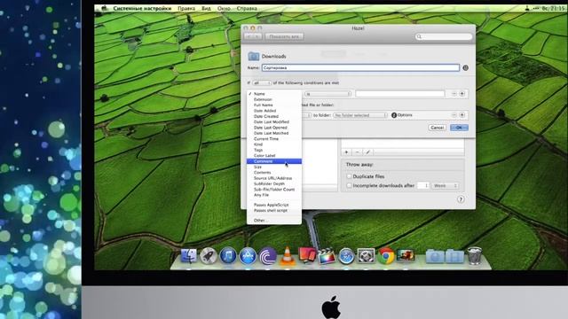Open Hazel help question mark button
The width and height of the screenshot is (568, 319).
point(461,199)
